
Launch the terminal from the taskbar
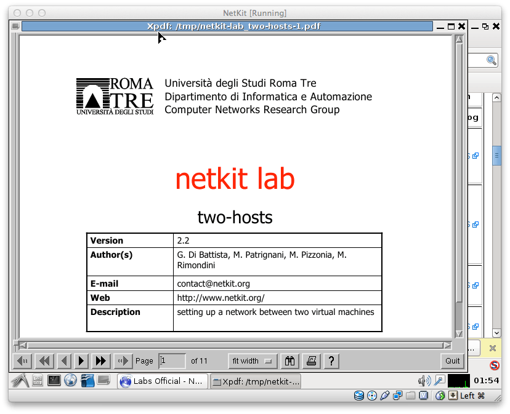point(54,380)
